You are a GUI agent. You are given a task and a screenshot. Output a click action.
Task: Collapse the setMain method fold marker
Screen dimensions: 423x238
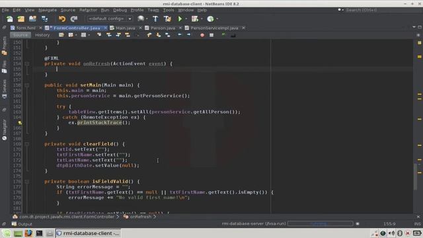(x=27, y=85)
